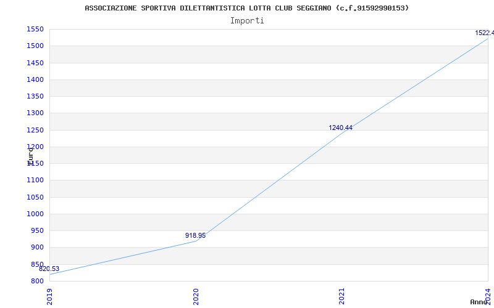Click the Euro y-axis title
This screenshot has width=494, height=308.
(30, 156)
